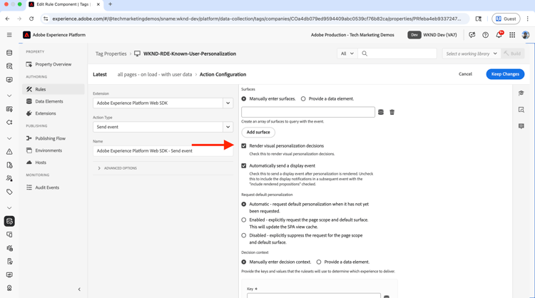Click the surface text input field
Image resolution: width=535 pixels, height=298 pixels.
pos(307,112)
